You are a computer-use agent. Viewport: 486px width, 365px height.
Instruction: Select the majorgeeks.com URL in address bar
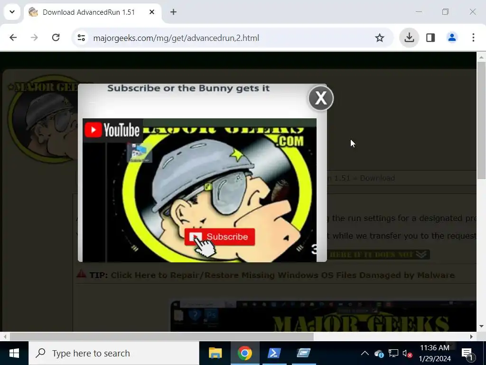[176, 38]
